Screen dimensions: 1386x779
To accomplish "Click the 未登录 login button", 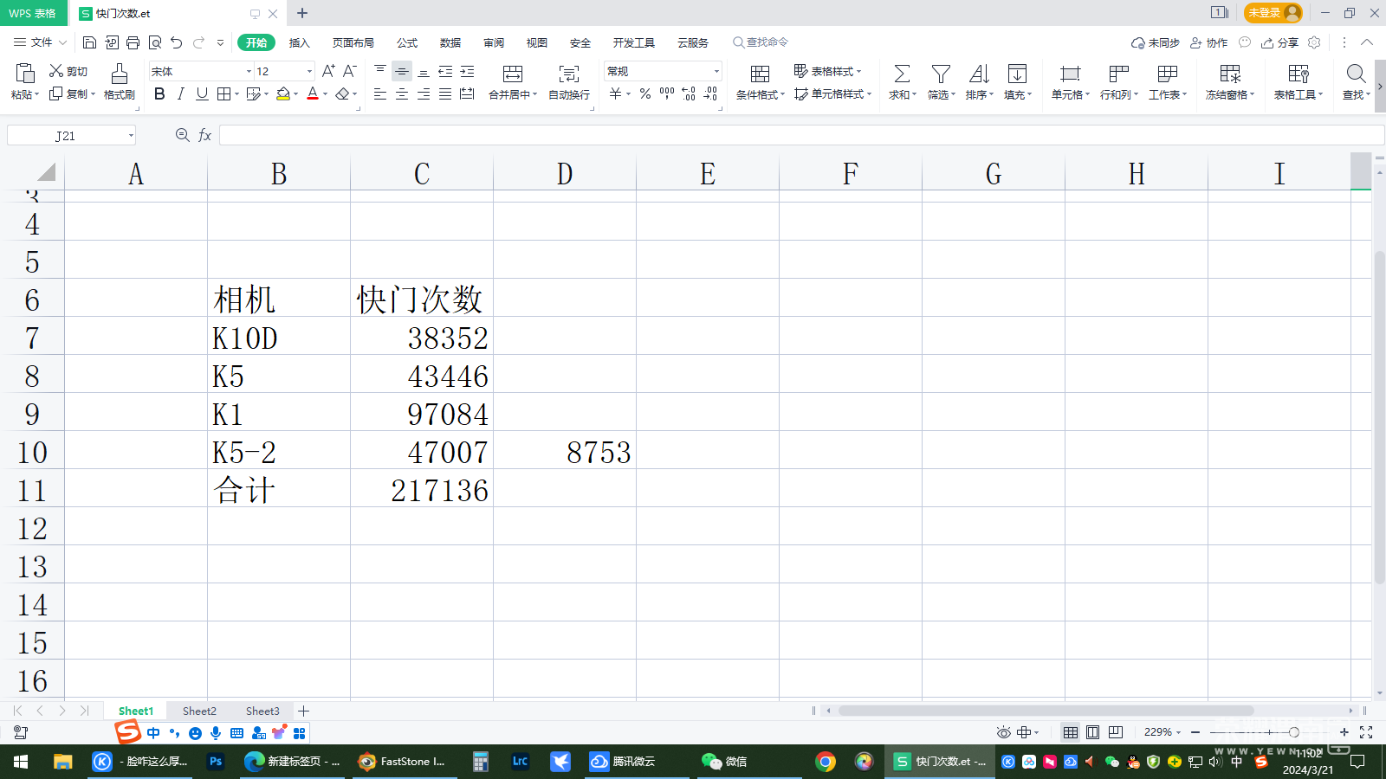I will coord(1273,13).
